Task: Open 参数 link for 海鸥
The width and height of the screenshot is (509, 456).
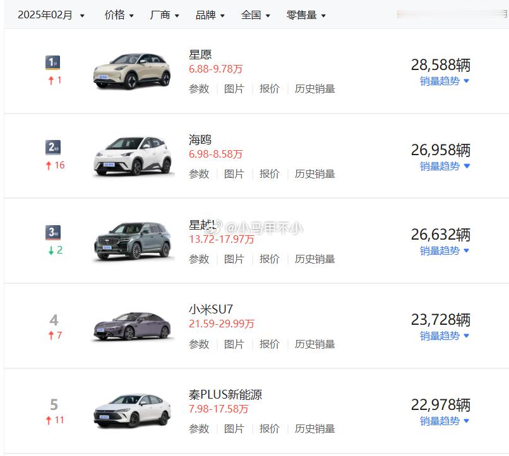Action: coord(199,174)
